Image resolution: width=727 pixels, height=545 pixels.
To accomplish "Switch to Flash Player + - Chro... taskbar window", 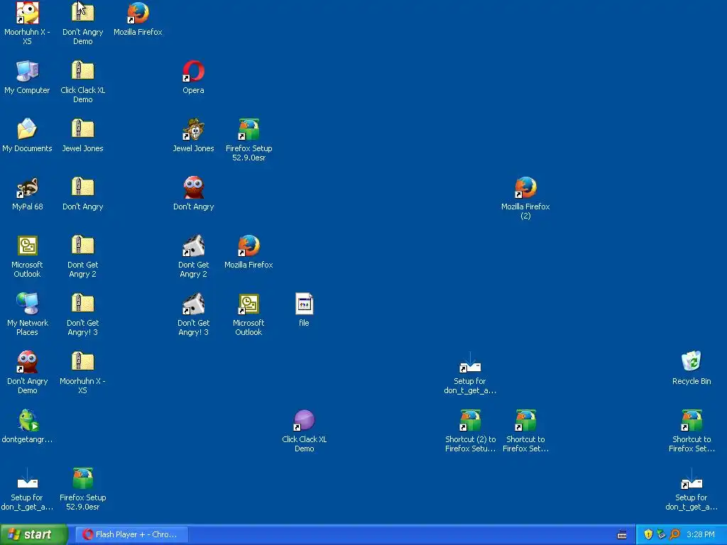I will click(x=131, y=534).
